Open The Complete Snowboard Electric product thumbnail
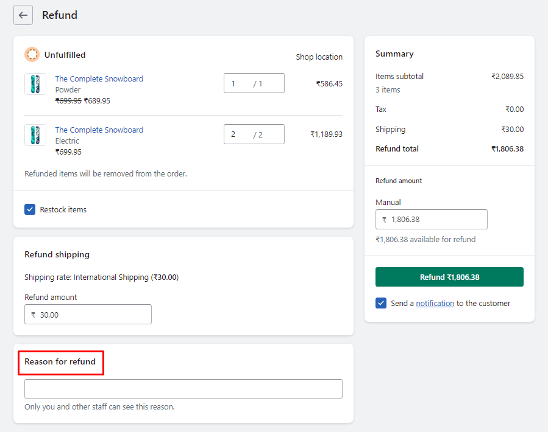This screenshot has width=548, height=432. coord(35,134)
